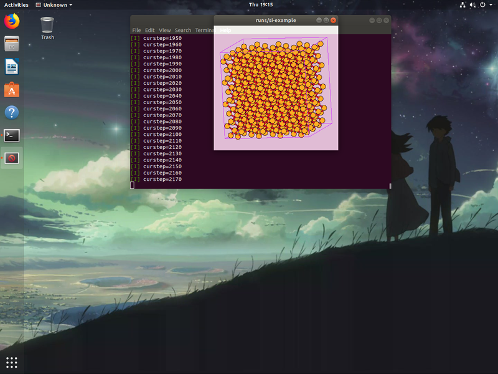Click the volume tray icon
This screenshot has height=374, width=498.
(x=472, y=5)
